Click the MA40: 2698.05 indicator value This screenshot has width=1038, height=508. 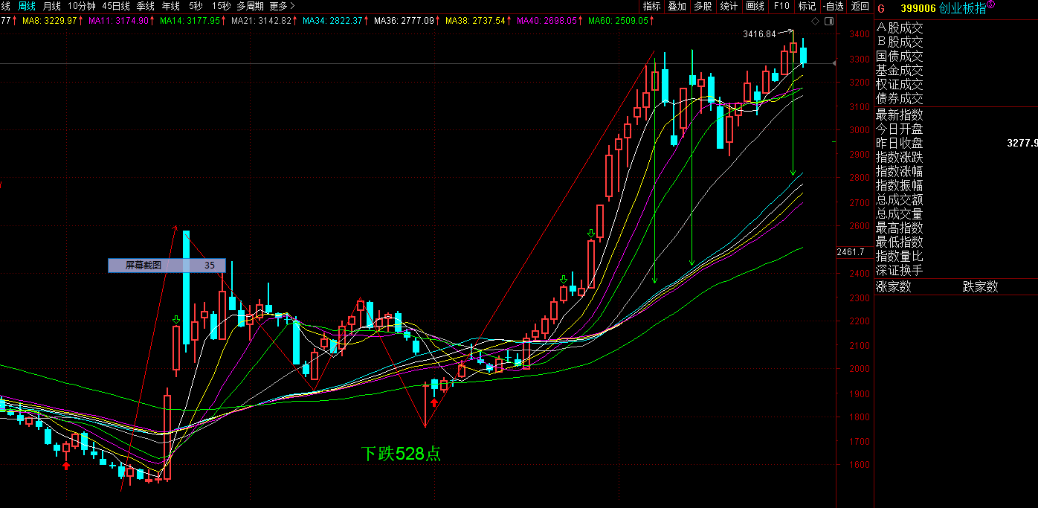coord(548,20)
